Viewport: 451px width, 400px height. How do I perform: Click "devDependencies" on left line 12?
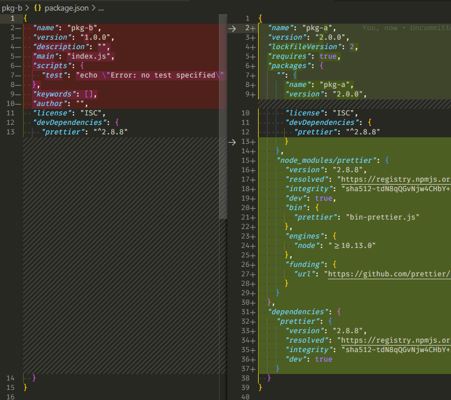coord(69,123)
